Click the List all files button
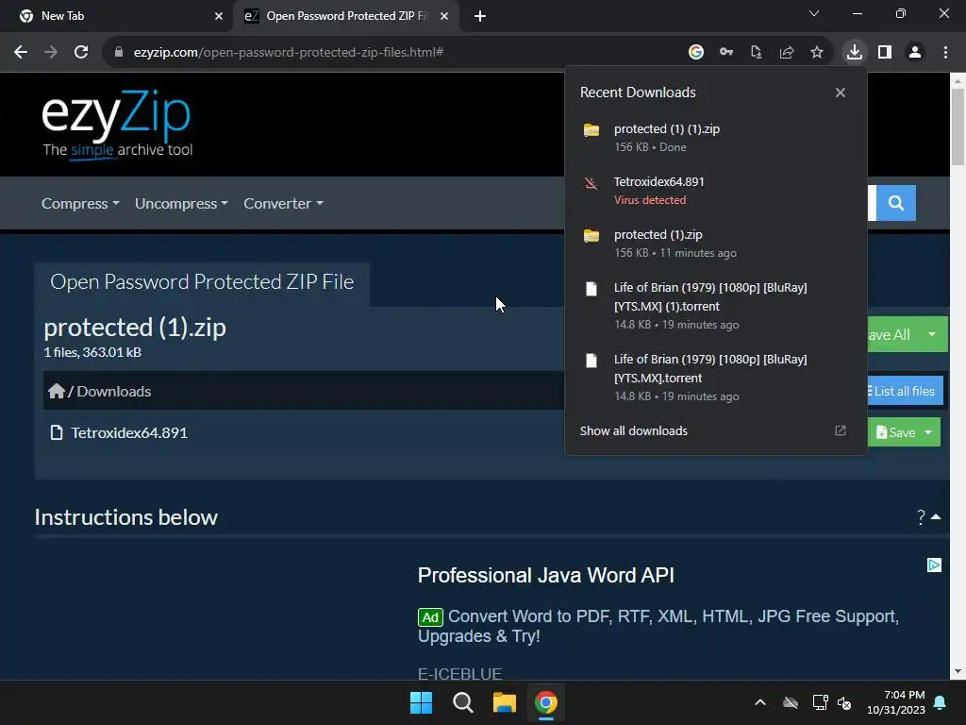Viewport: 966px width, 725px height. (905, 391)
